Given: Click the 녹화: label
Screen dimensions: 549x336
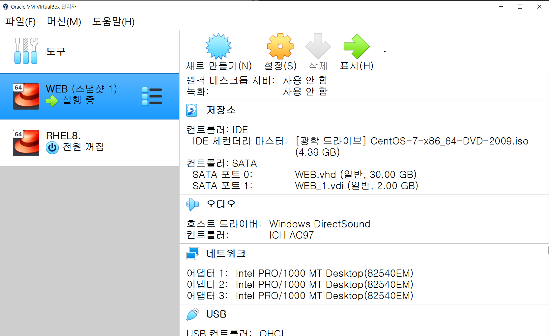Looking at the screenshot, I should click(198, 91).
